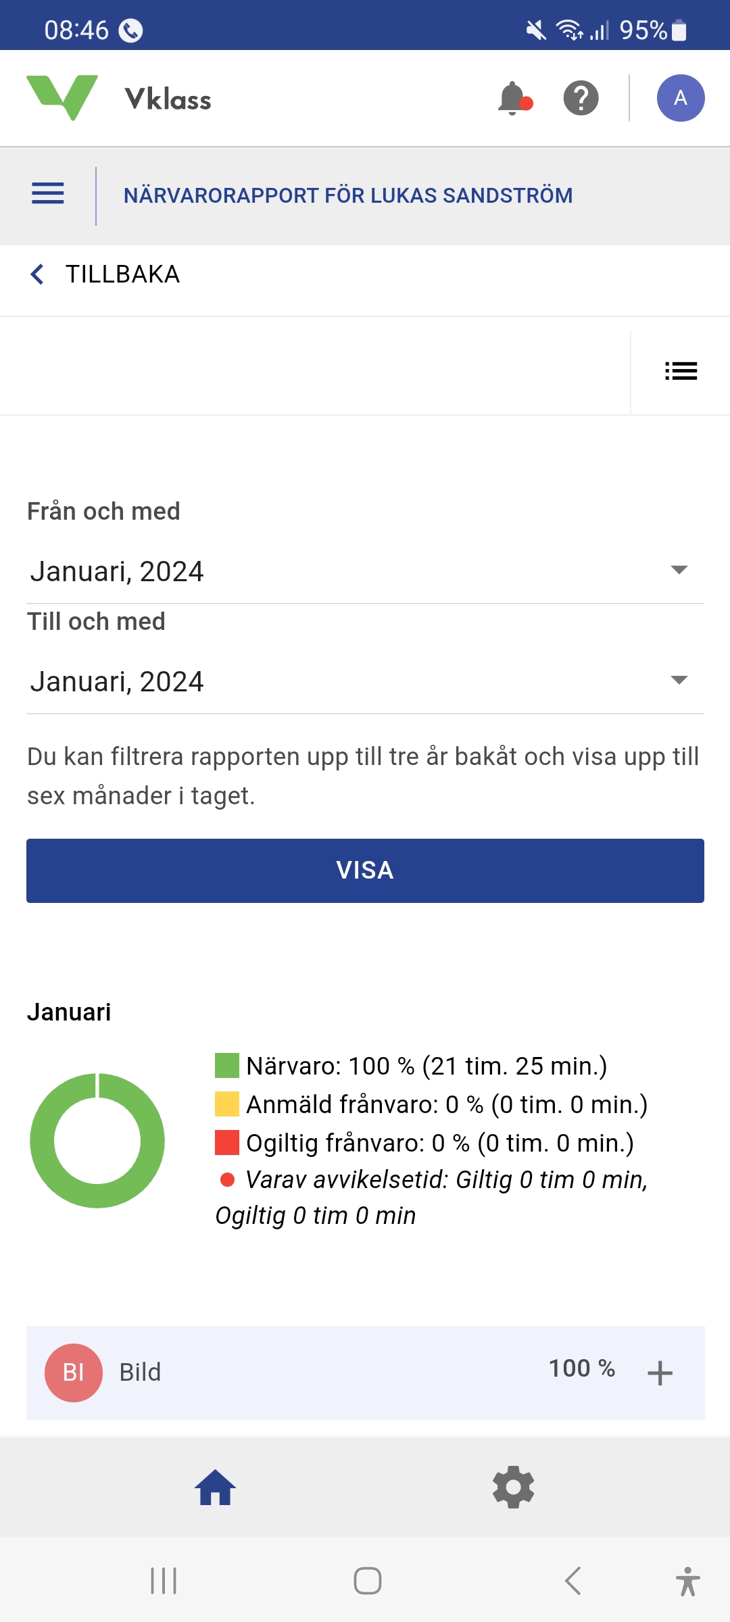Tap the BI subject avatar
This screenshot has width=730, height=1622.
[x=74, y=1373]
